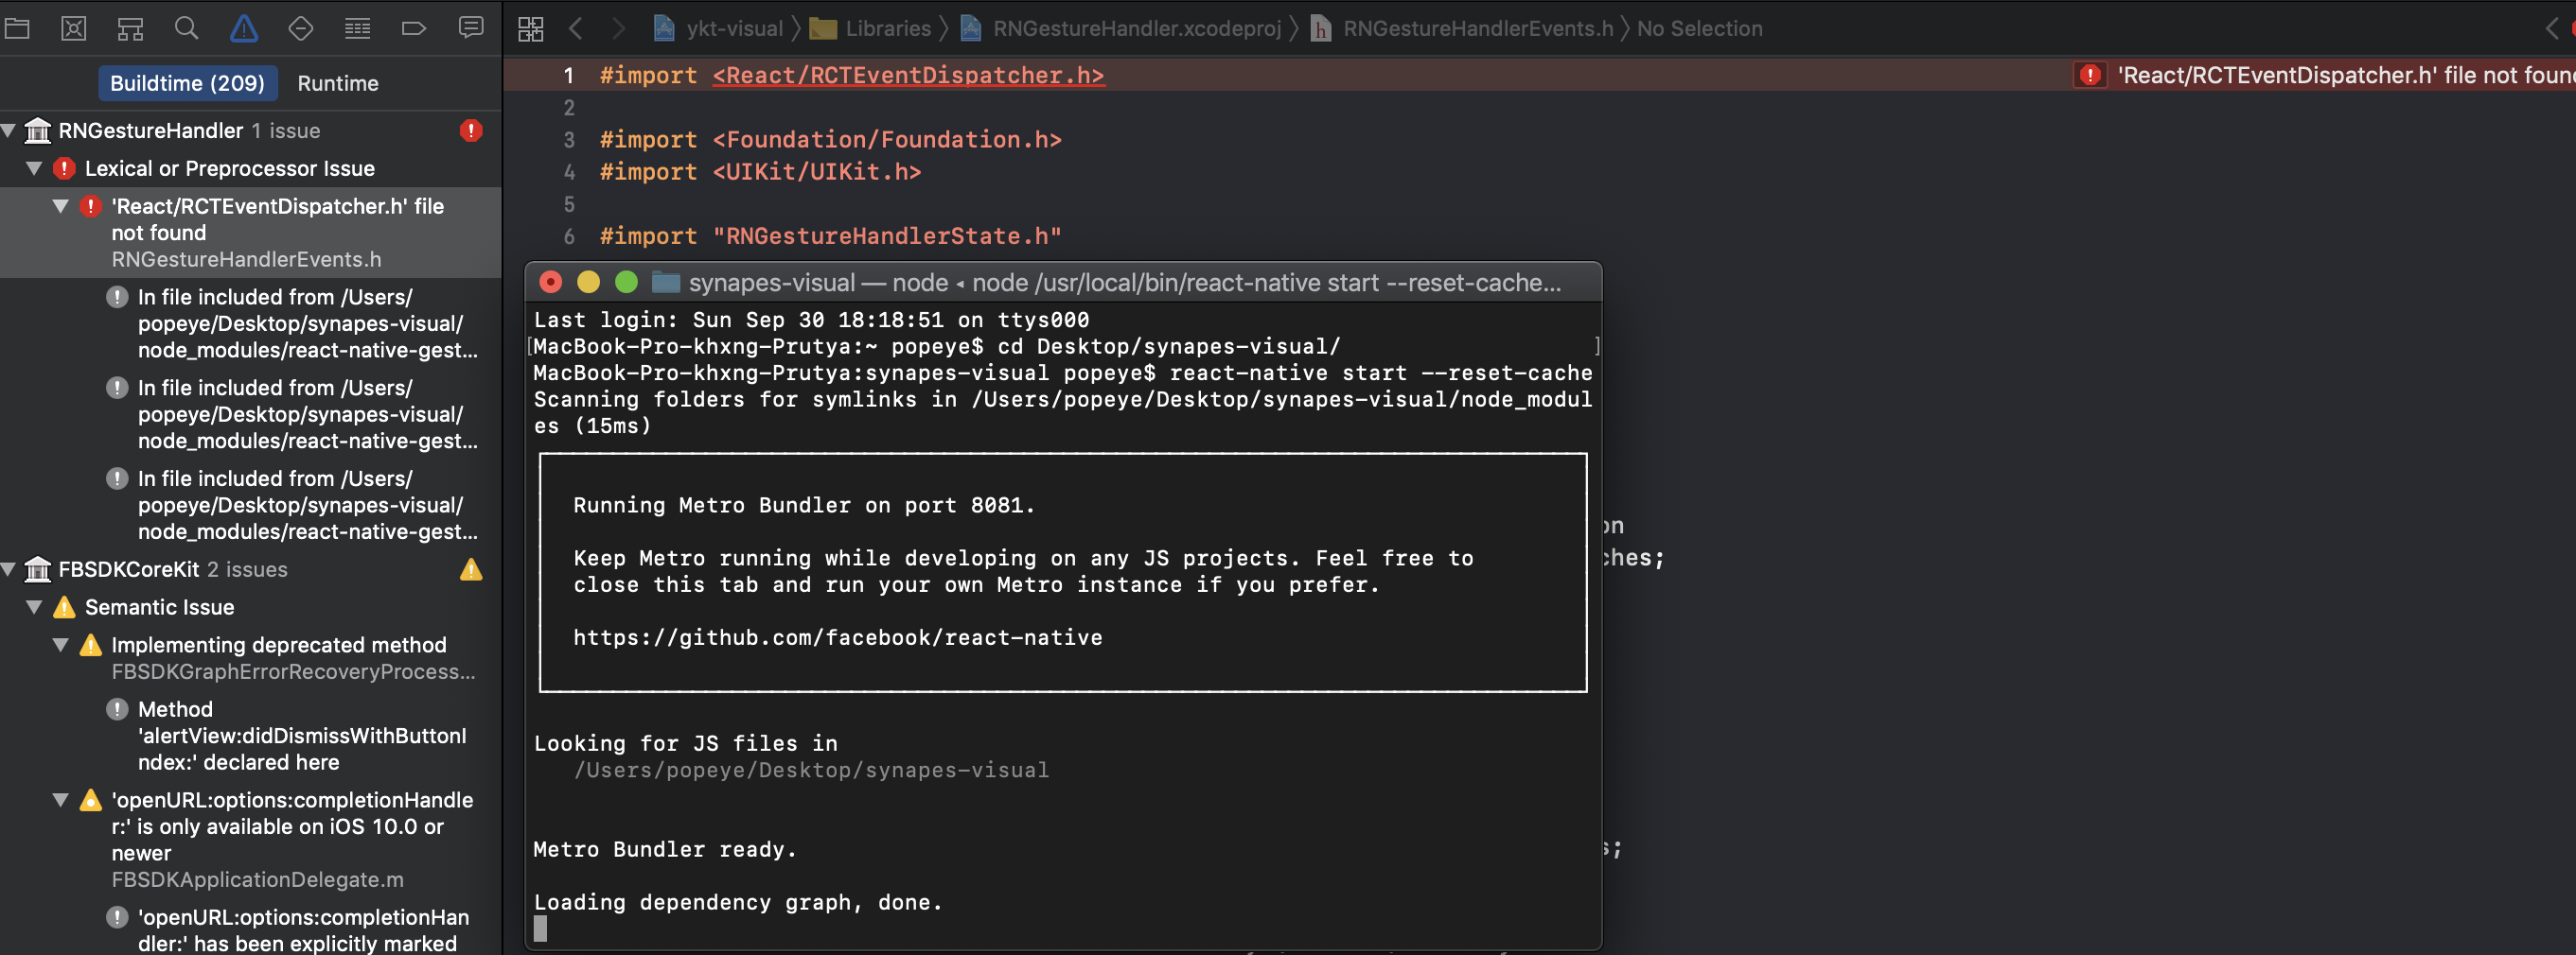This screenshot has height=955, width=2576.
Task: Click the Related Items grid icon
Action: point(531,28)
